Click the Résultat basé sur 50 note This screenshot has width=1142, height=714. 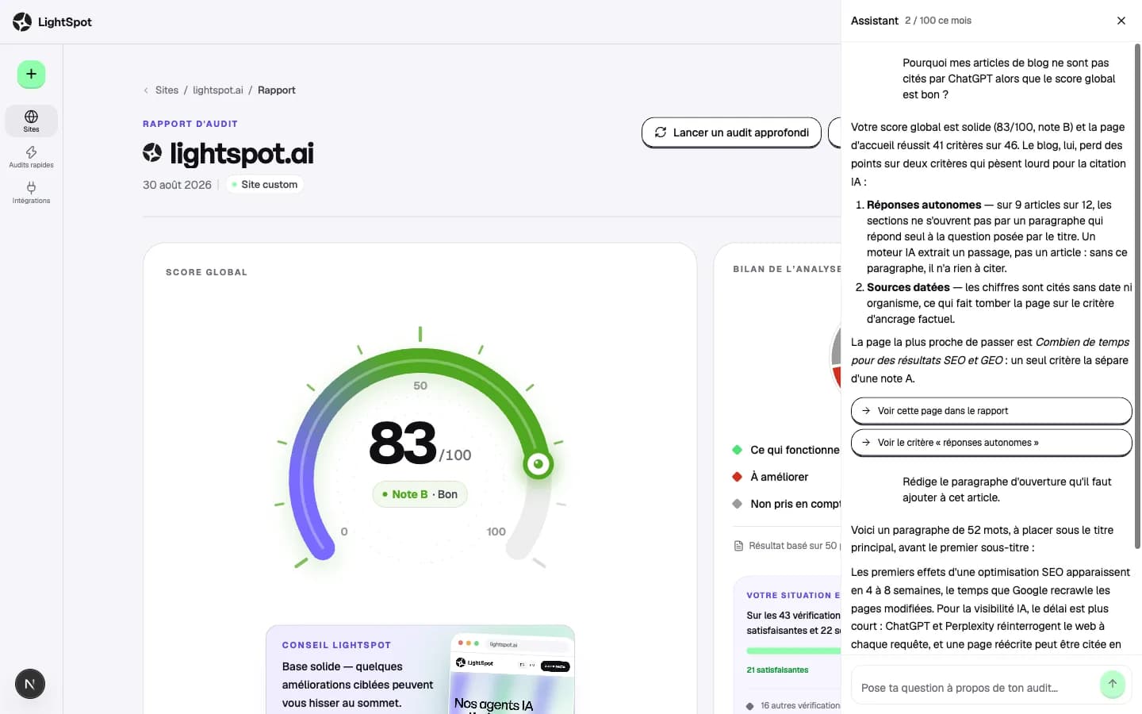click(787, 546)
